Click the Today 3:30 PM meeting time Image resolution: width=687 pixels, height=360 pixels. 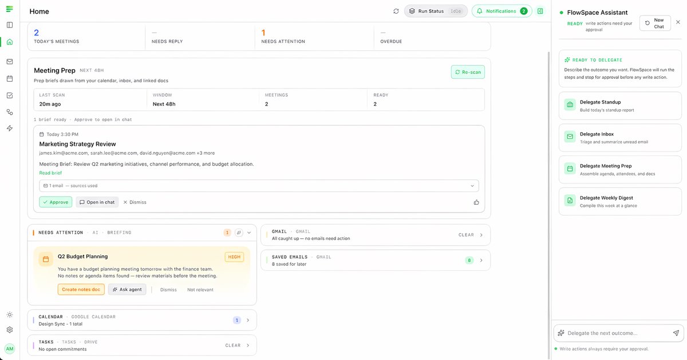point(62,134)
